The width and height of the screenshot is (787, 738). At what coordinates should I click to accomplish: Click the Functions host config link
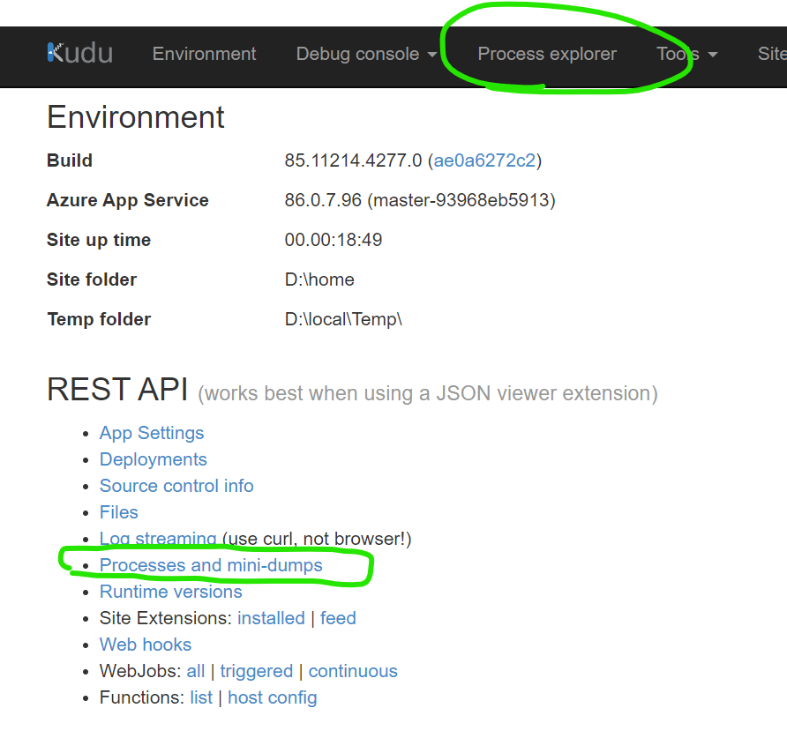tap(272, 697)
